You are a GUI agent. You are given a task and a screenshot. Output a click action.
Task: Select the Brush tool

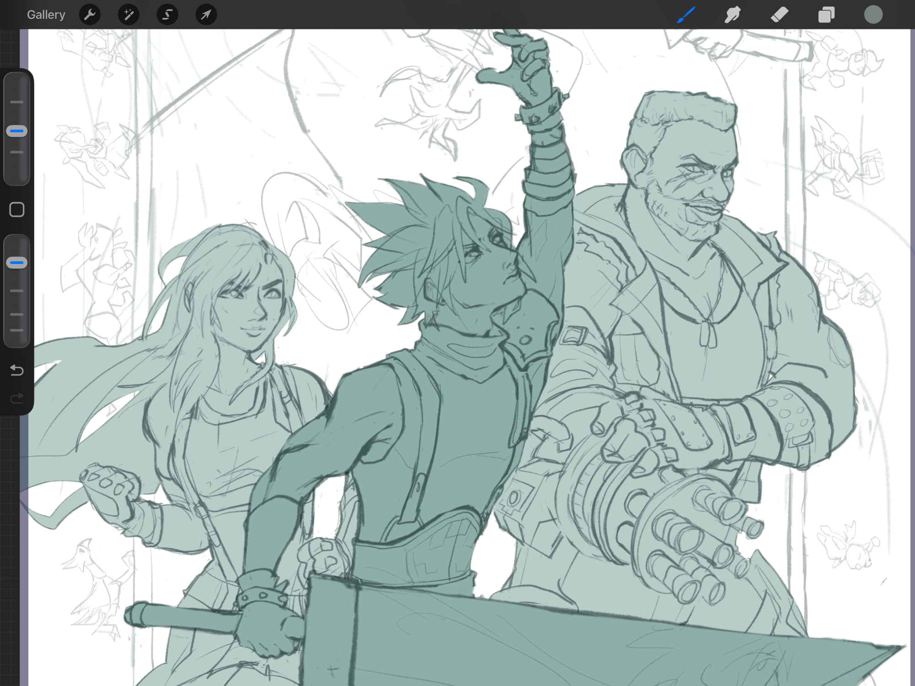click(686, 15)
